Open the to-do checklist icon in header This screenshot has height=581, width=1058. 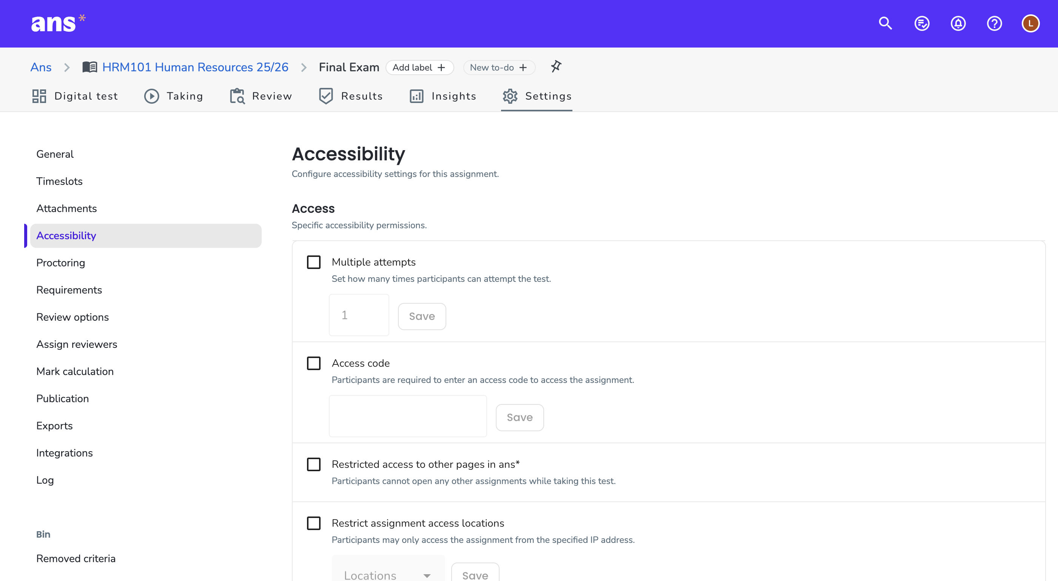coord(922,23)
